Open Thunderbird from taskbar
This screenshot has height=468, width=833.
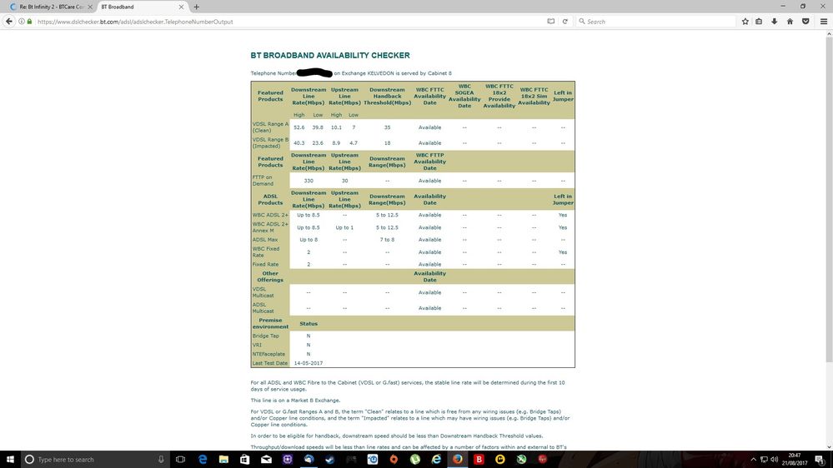[x=309, y=460]
